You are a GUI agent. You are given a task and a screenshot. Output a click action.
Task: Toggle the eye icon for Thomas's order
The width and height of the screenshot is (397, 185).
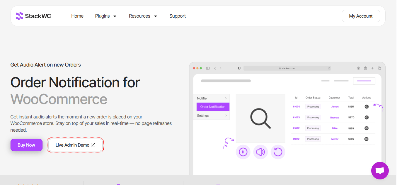pyautogui.click(x=366, y=118)
